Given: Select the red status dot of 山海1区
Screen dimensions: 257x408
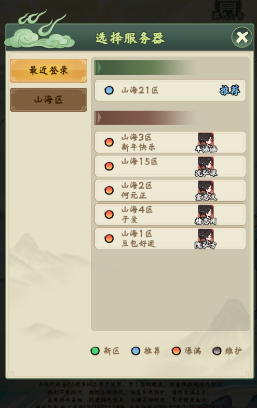Looking at the screenshot, I should 109,239.
